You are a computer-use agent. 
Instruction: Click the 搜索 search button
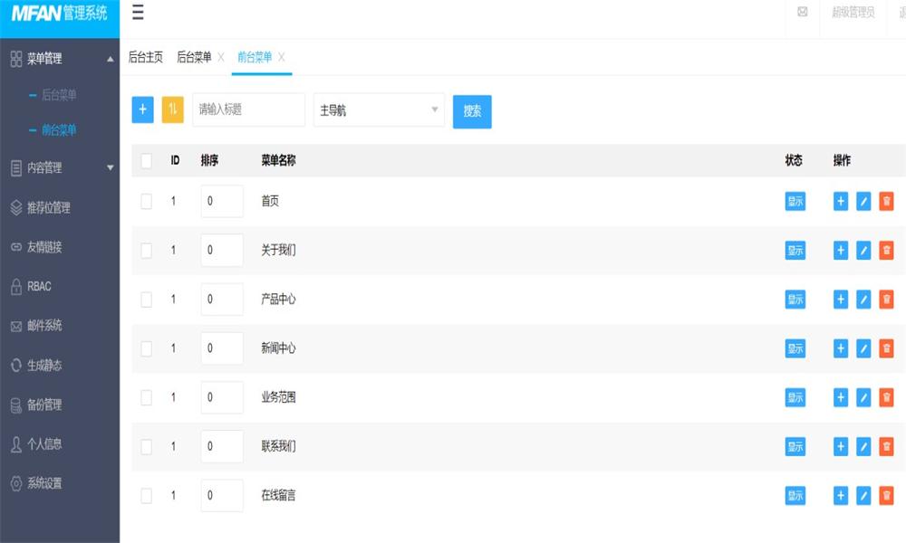[472, 111]
